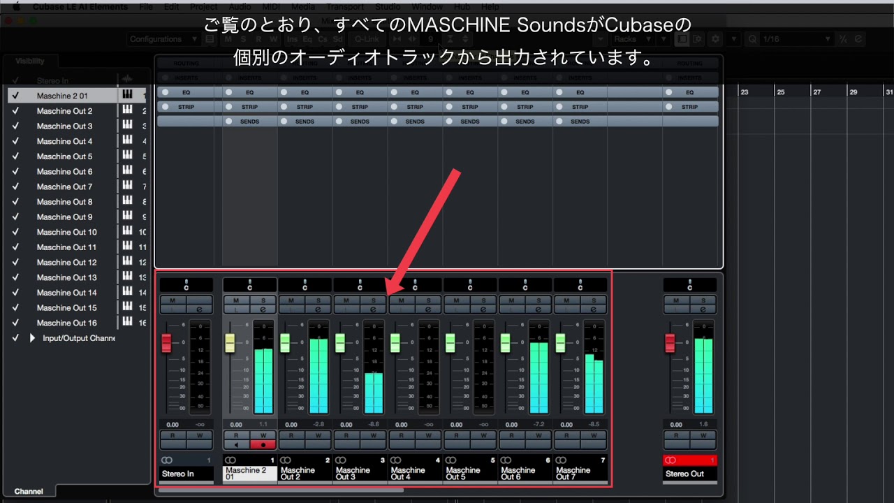Solo the Maschine Out 6 channel
The image size is (894, 503).
(x=538, y=300)
